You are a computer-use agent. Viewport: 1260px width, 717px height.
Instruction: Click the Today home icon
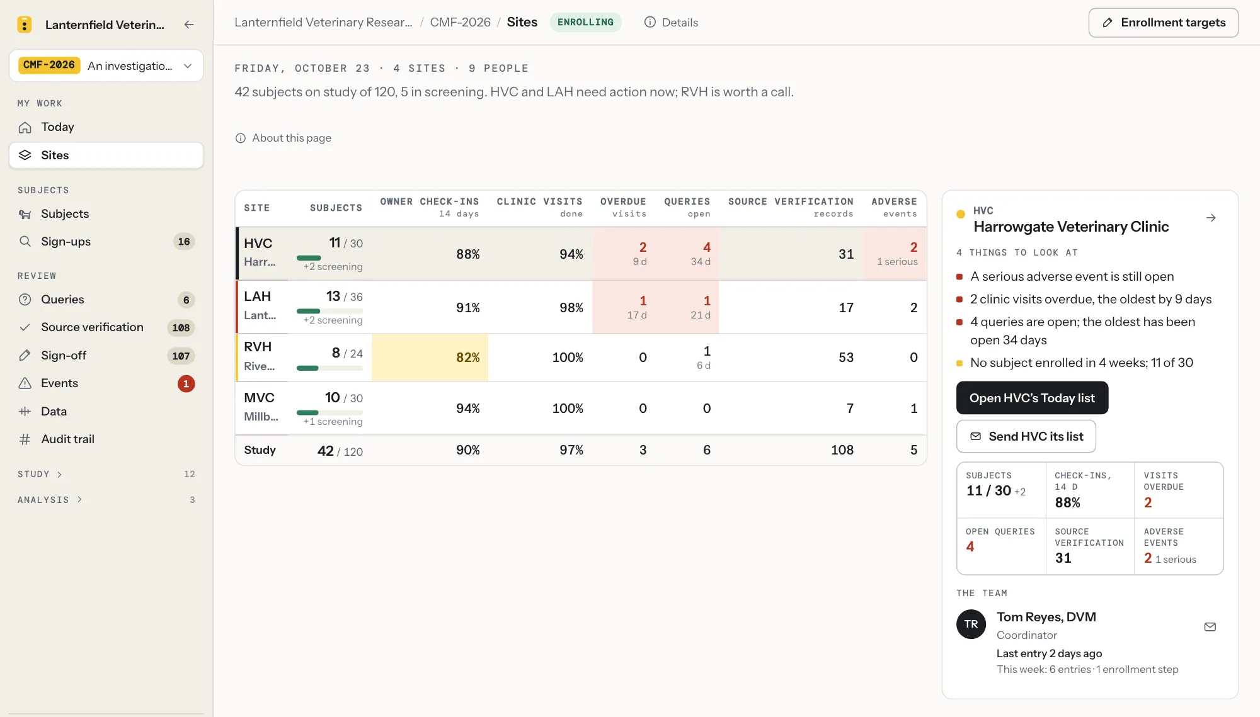(25, 127)
